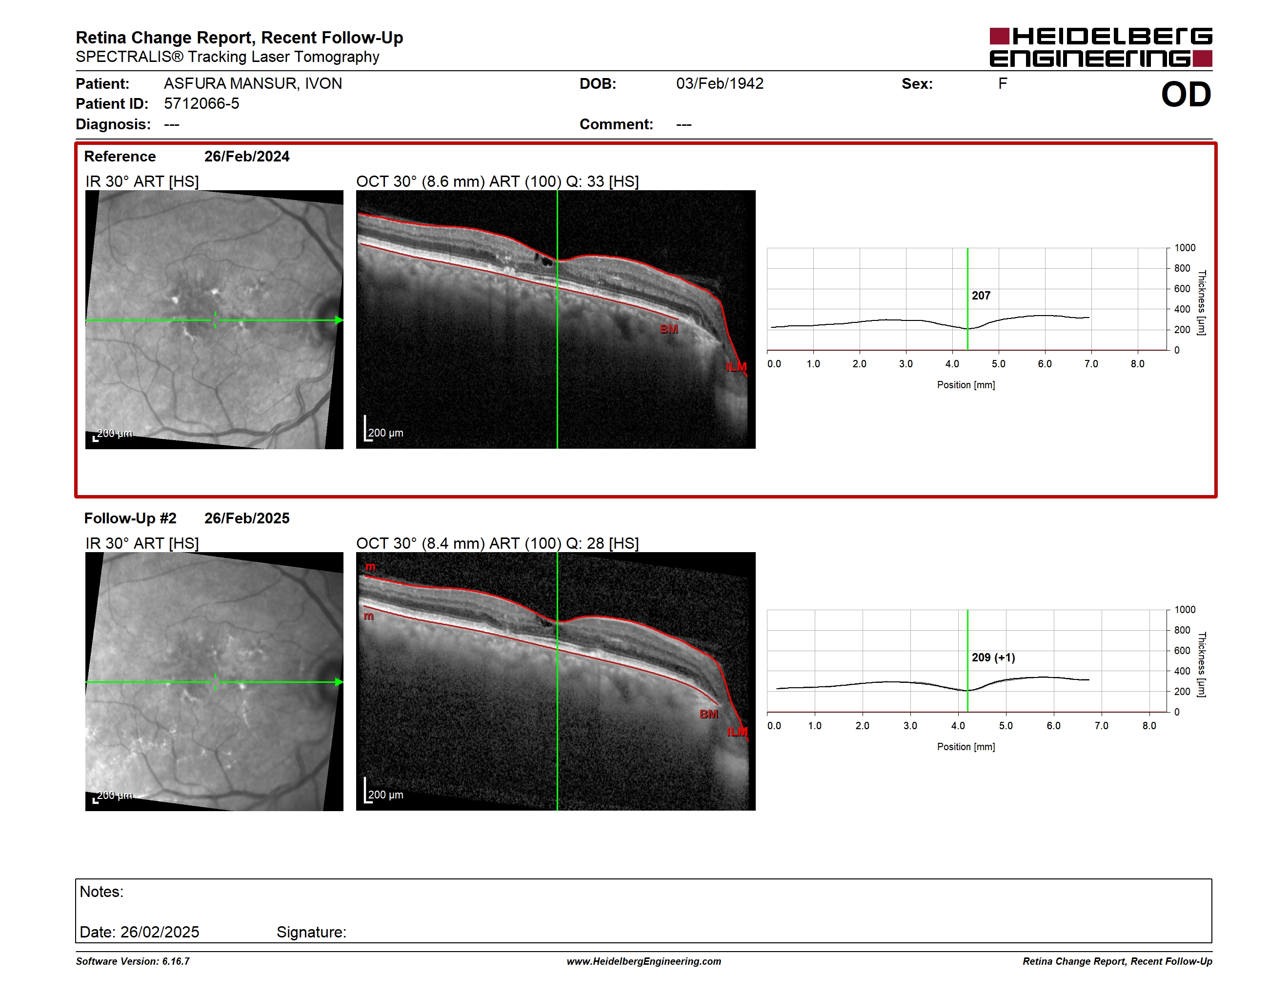This screenshot has height=995, width=1288.
Task: Click the "ILM" label in the Reference OCT scan
Action: click(736, 367)
